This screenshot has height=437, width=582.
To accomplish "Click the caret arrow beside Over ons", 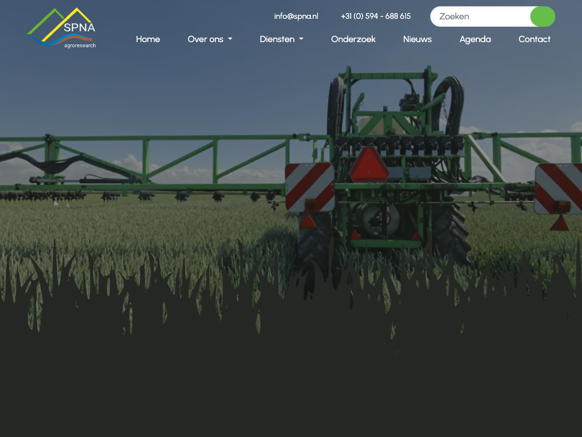I will (x=230, y=39).
